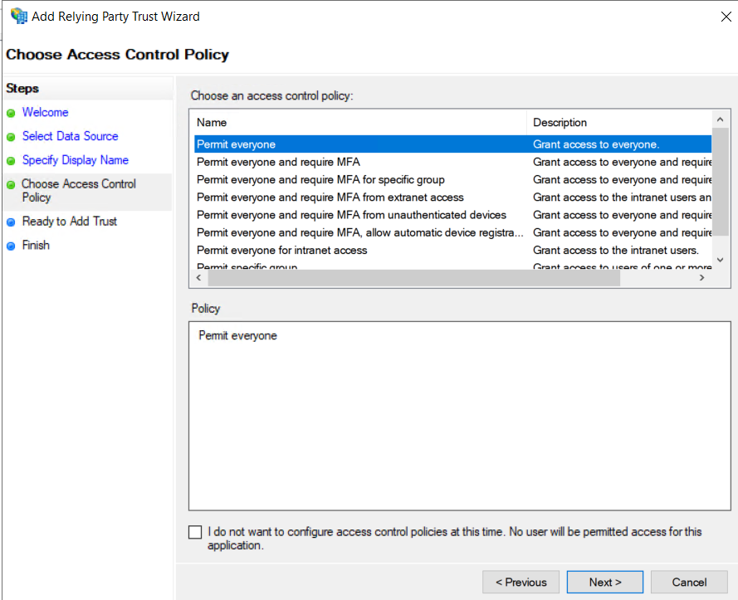Cancel the wizard
Viewport: 738px width, 600px height.
click(689, 582)
